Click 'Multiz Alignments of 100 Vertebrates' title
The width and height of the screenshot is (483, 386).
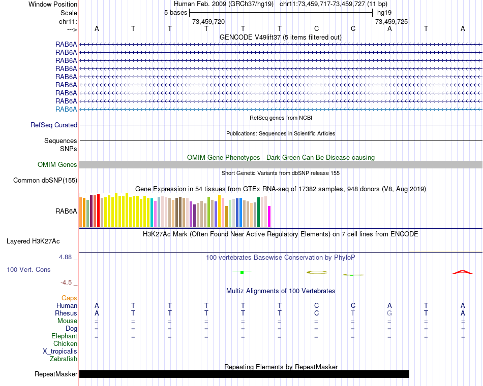tap(281, 291)
